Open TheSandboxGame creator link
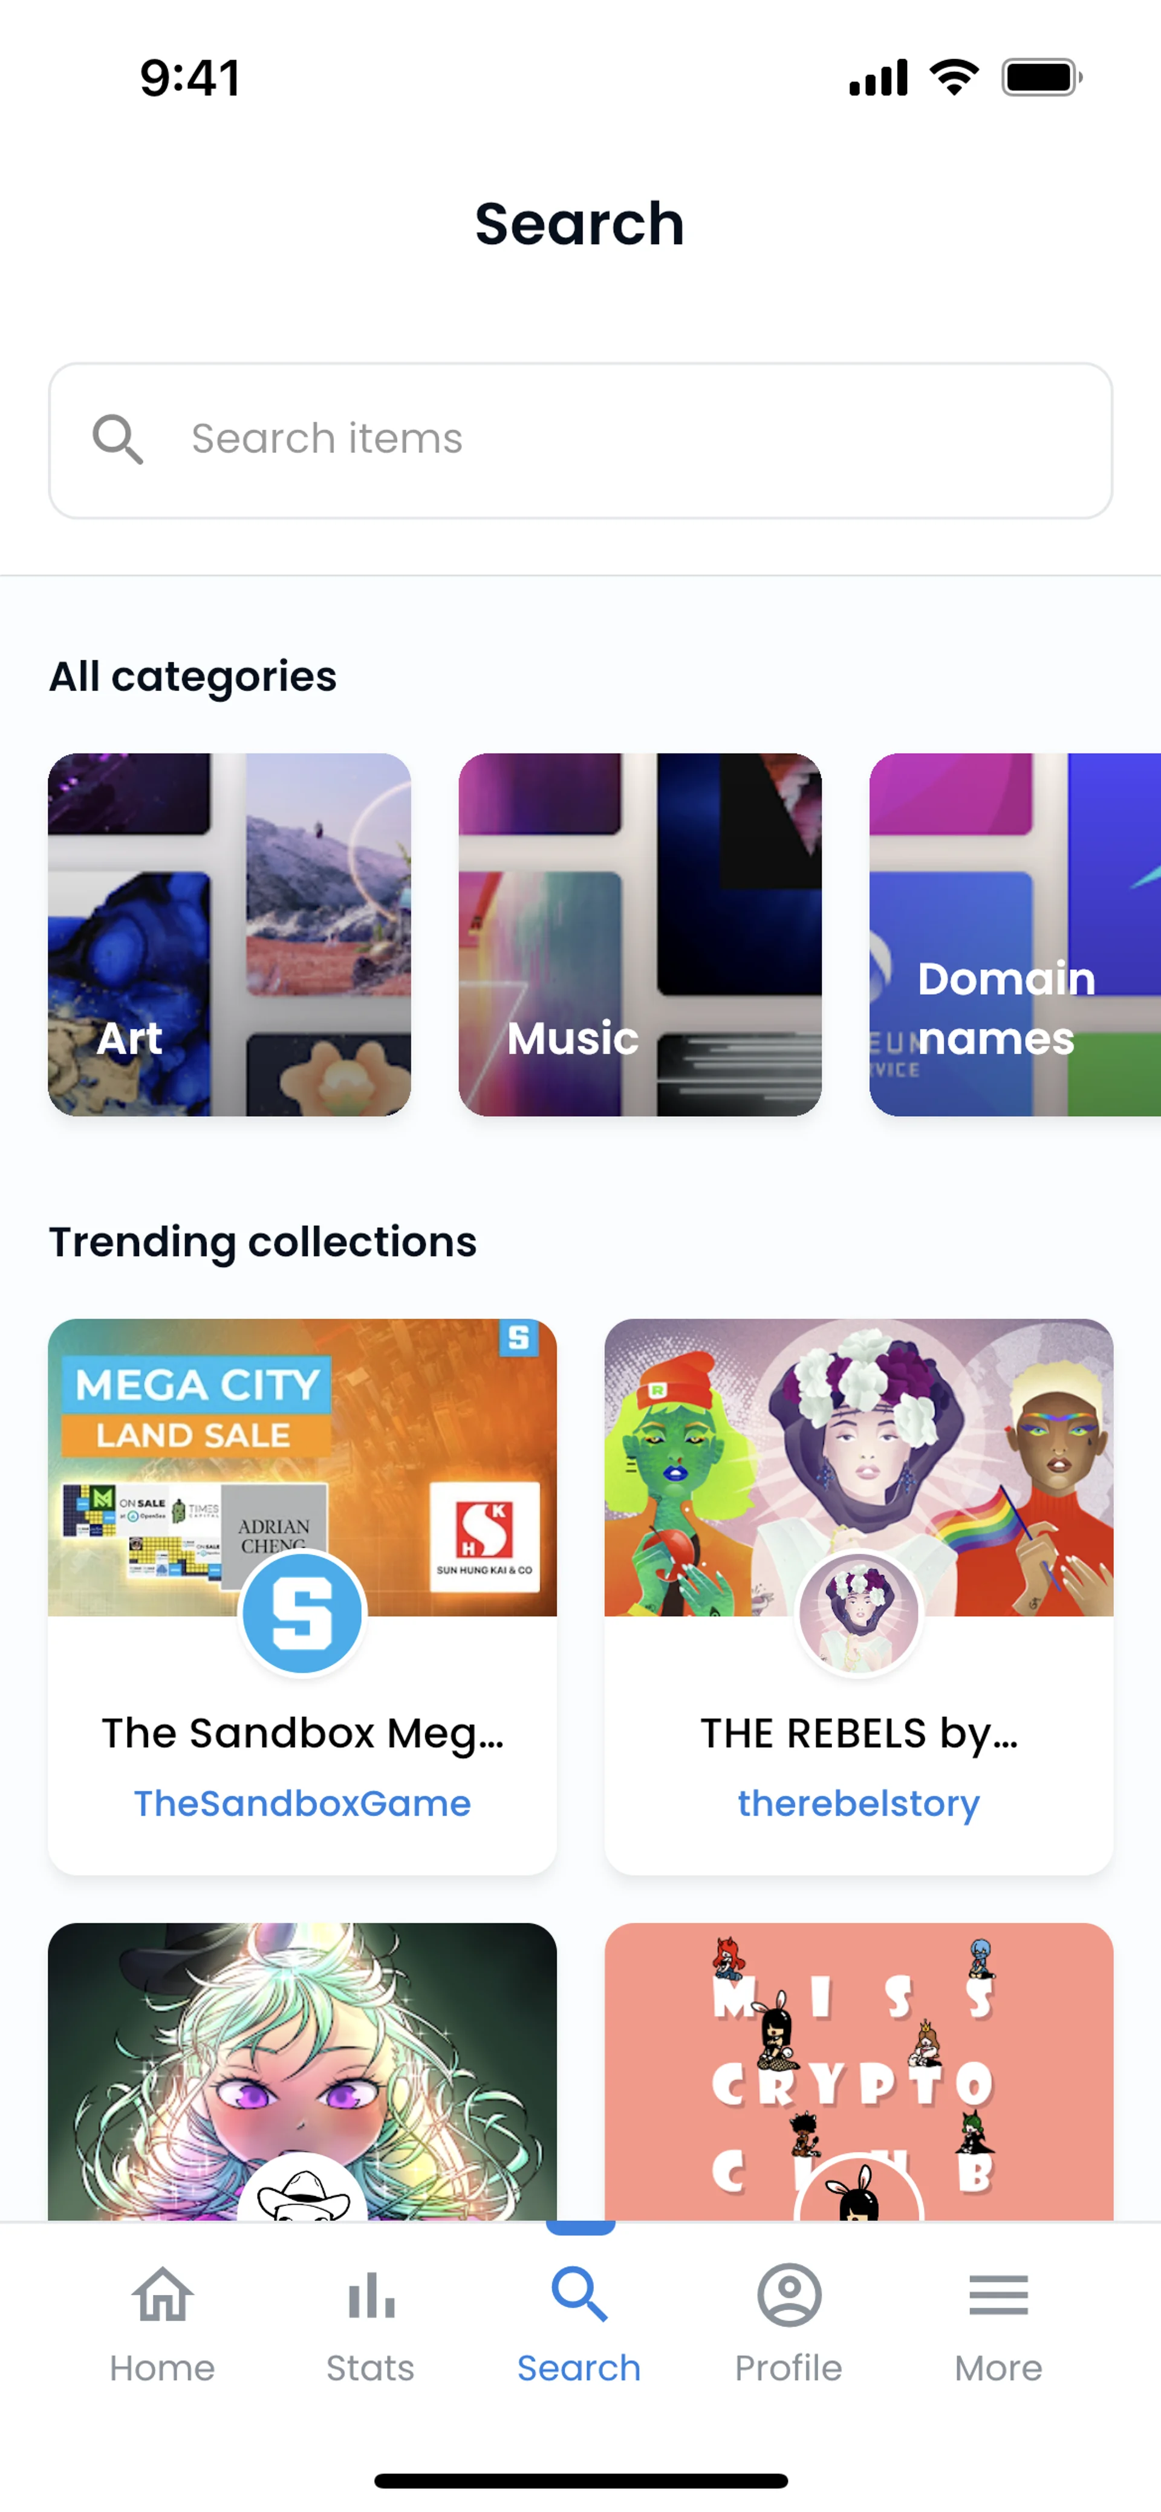The image size is (1161, 2512). (x=302, y=1804)
